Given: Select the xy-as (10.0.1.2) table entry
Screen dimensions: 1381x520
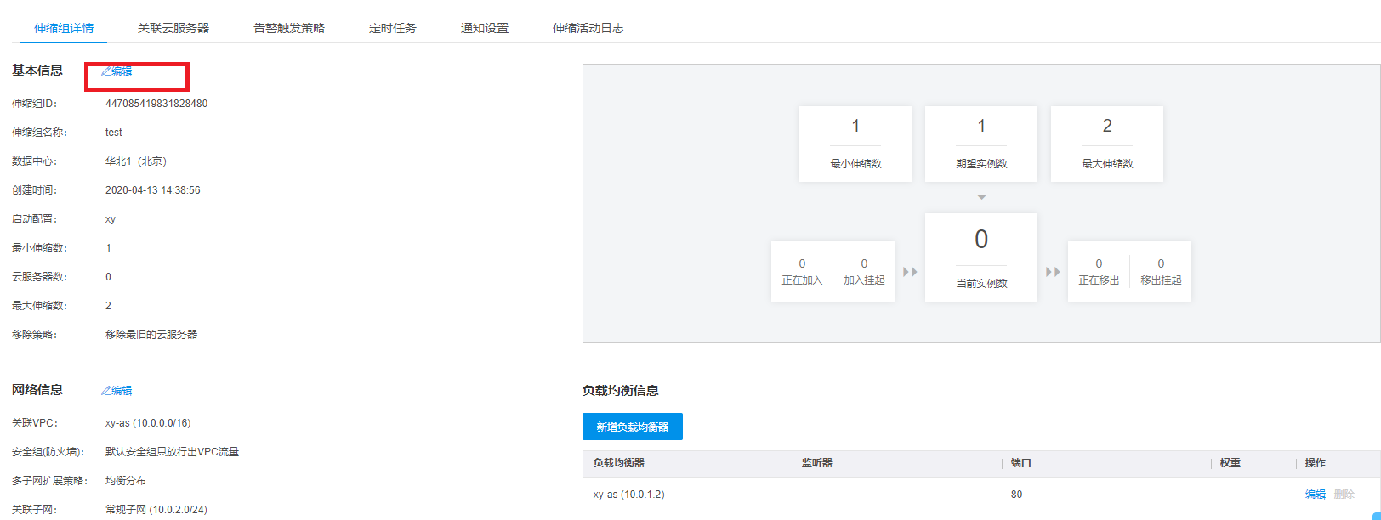Looking at the screenshot, I should pos(629,495).
